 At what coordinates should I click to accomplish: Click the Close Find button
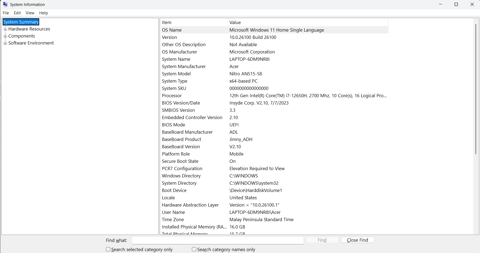coord(358,240)
